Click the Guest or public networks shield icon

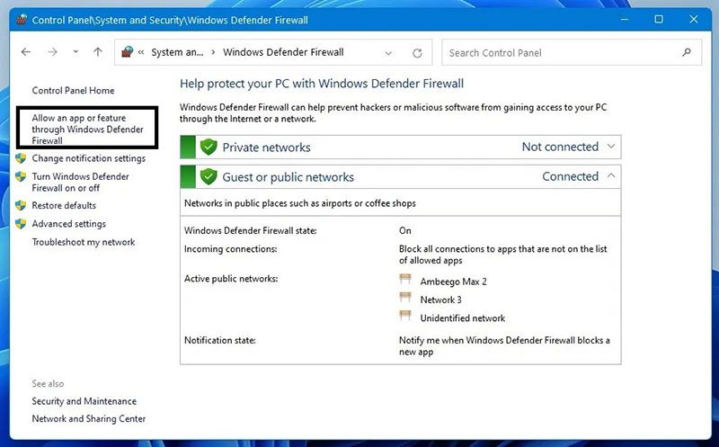pos(209,176)
